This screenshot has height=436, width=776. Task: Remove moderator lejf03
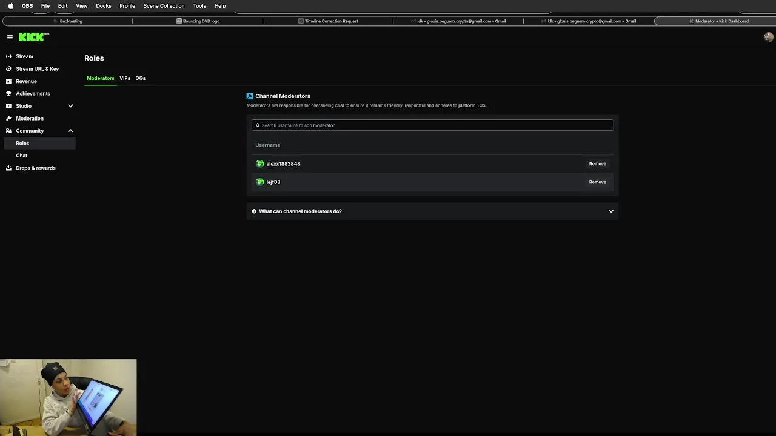(x=597, y=182)
